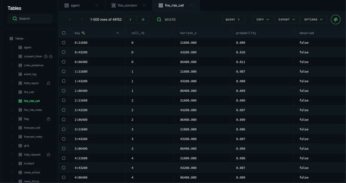Check the row with key 1:21600
This screenshot has width=346, height=183.
(64, 72)
